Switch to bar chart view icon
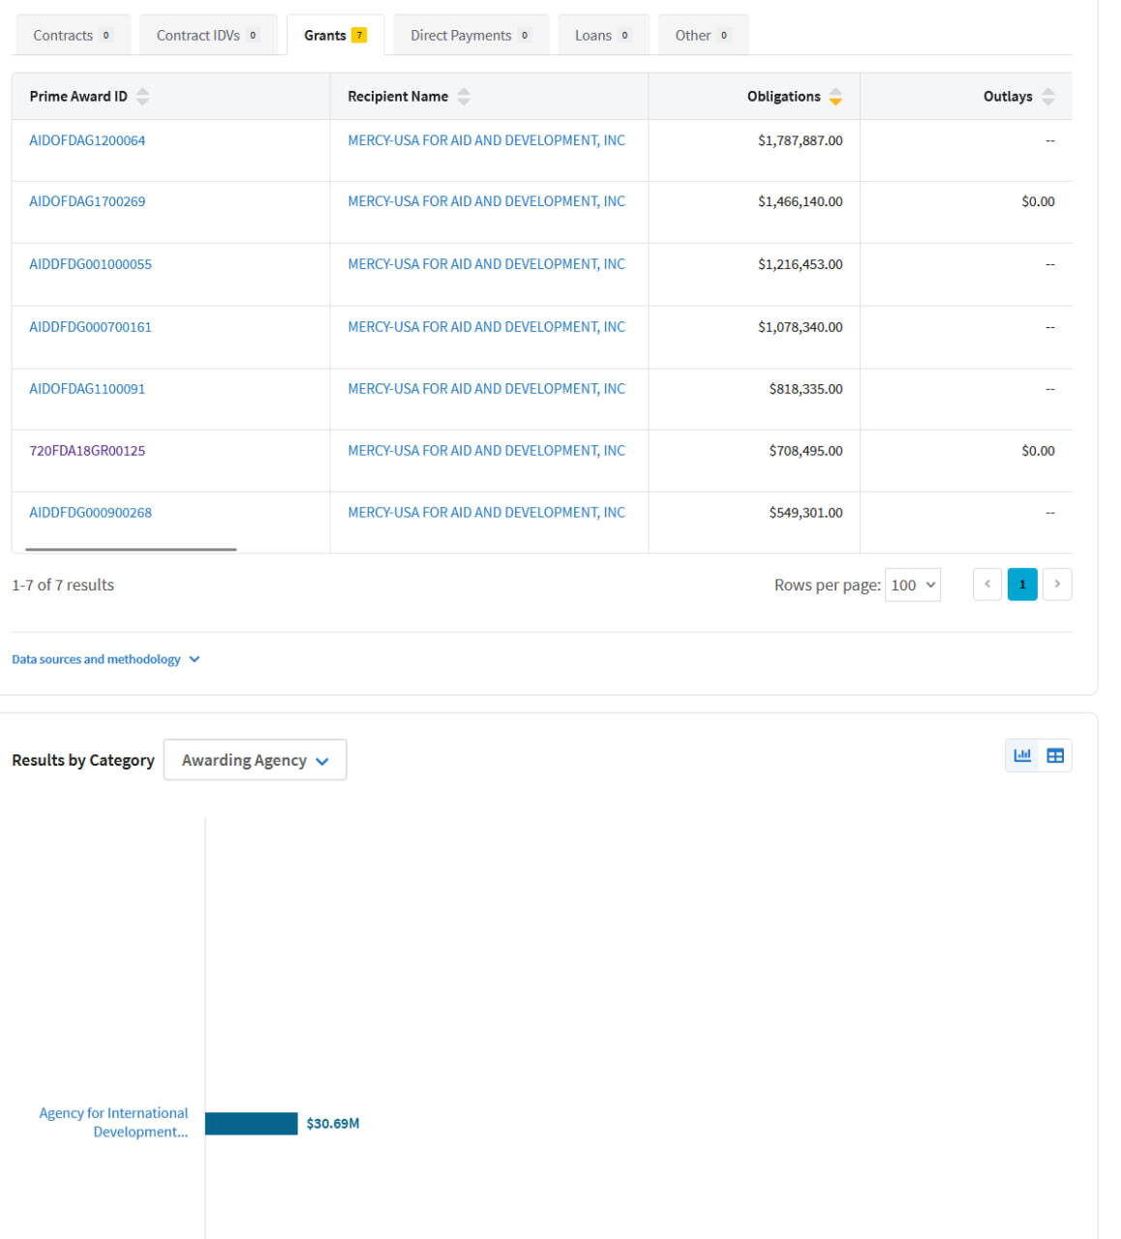This screenshot has height=1239, width=1121. (1022, 756)
